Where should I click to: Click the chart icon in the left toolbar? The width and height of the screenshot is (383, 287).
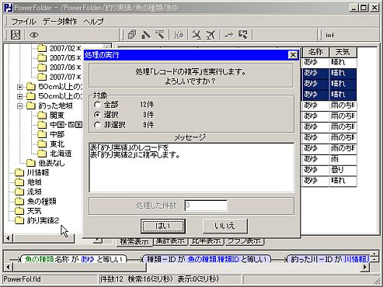coord(16,35)
